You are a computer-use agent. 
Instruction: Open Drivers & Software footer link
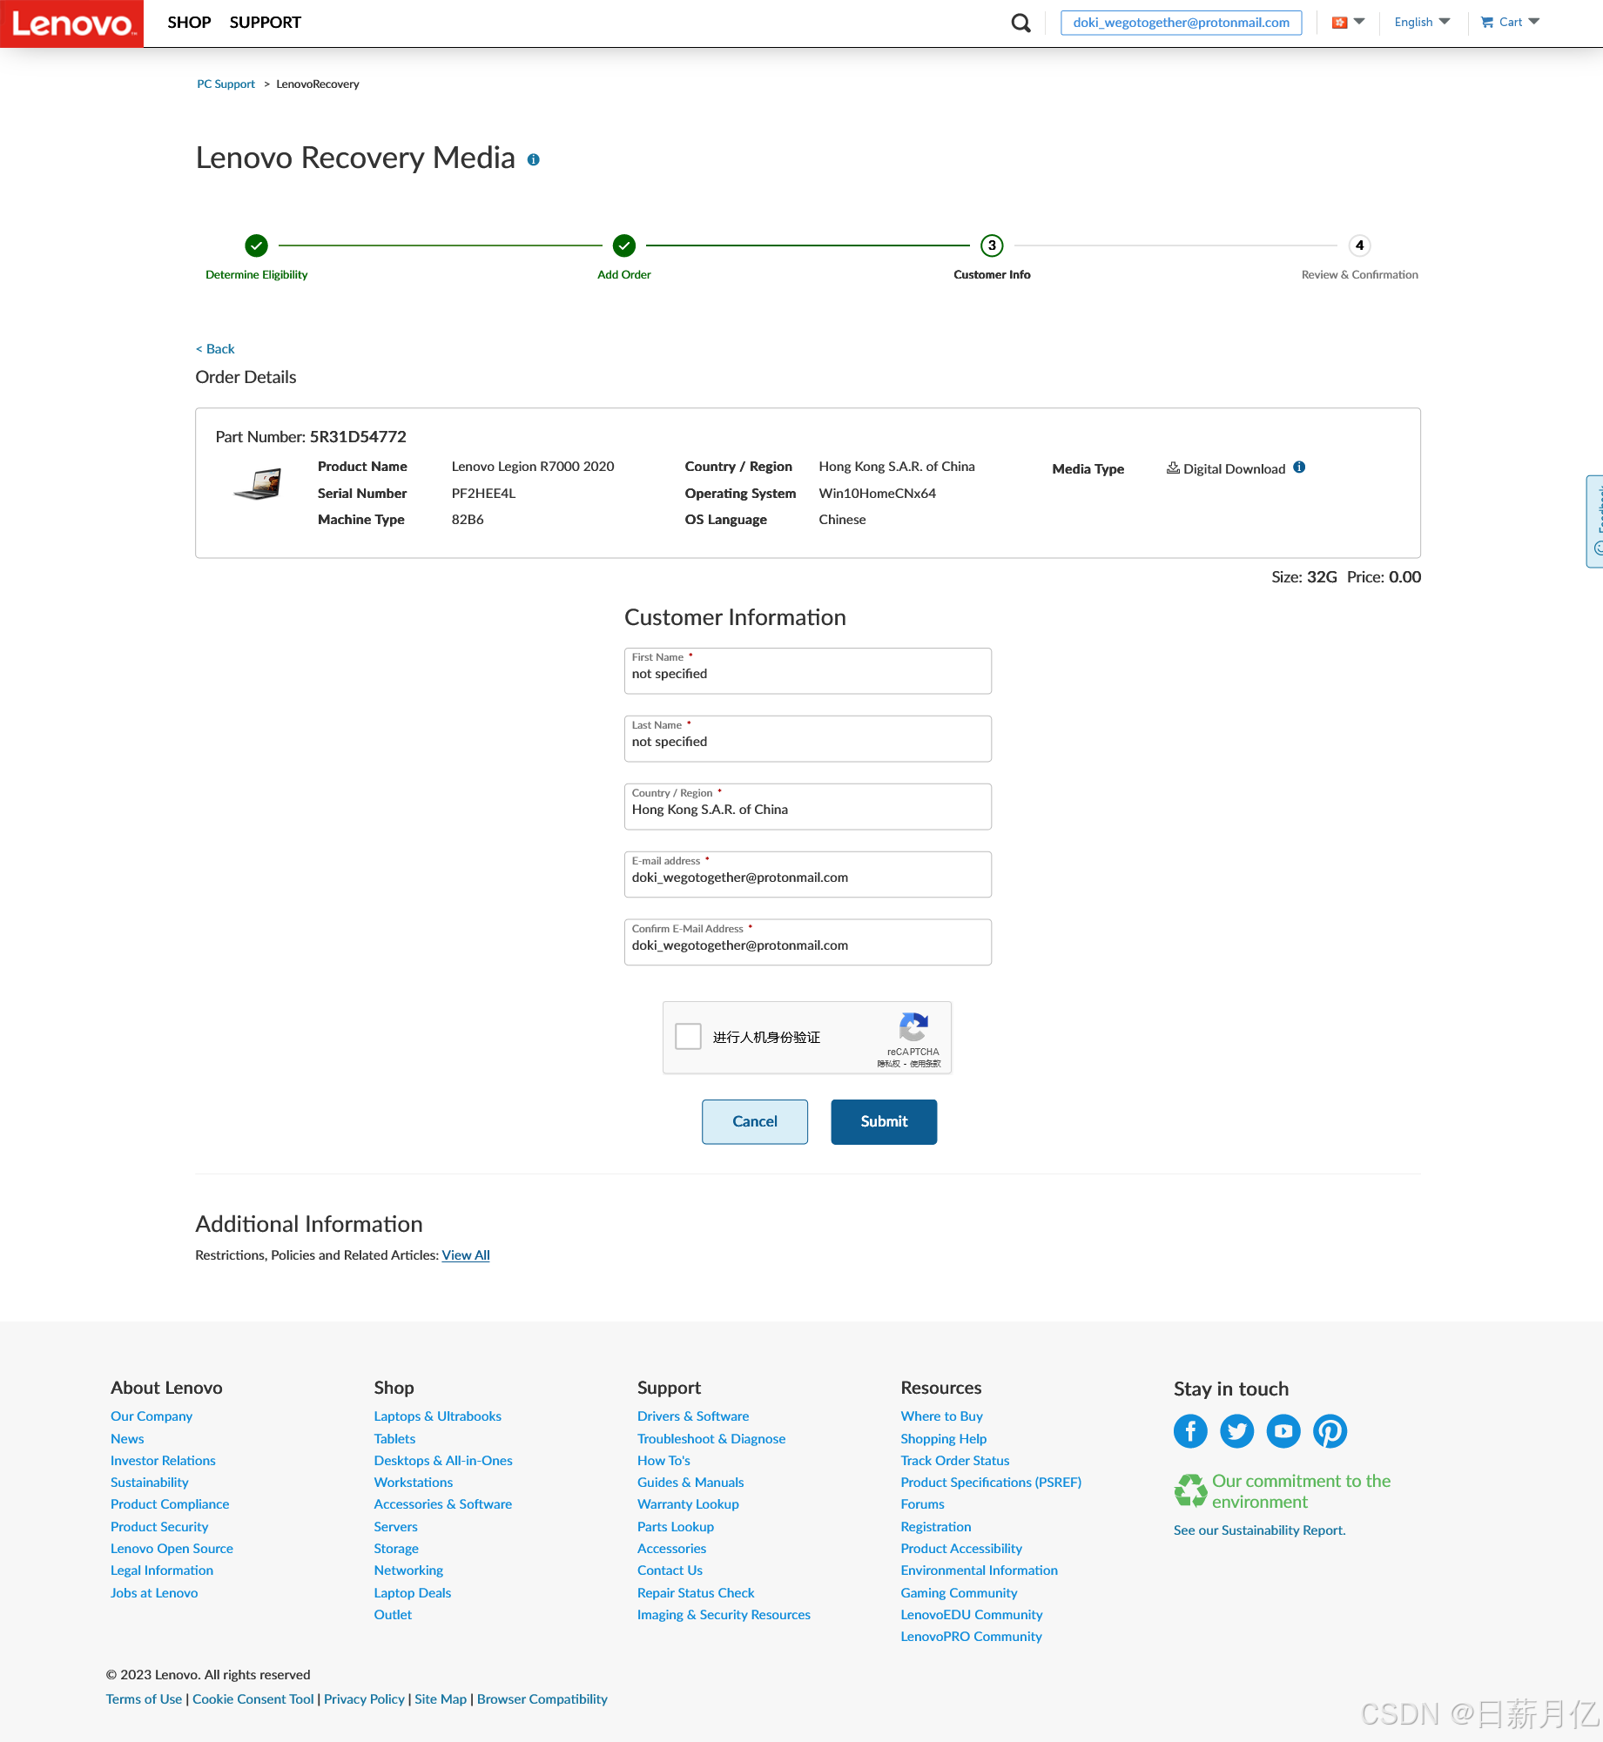692,1416
